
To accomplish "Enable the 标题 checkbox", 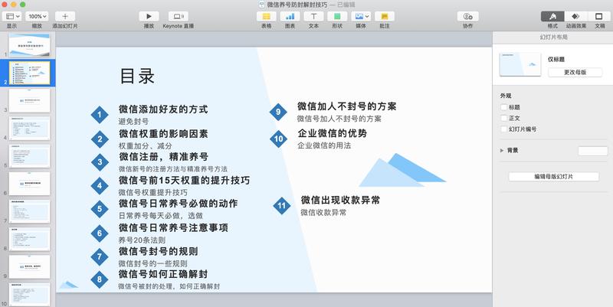I will point(504,107).
